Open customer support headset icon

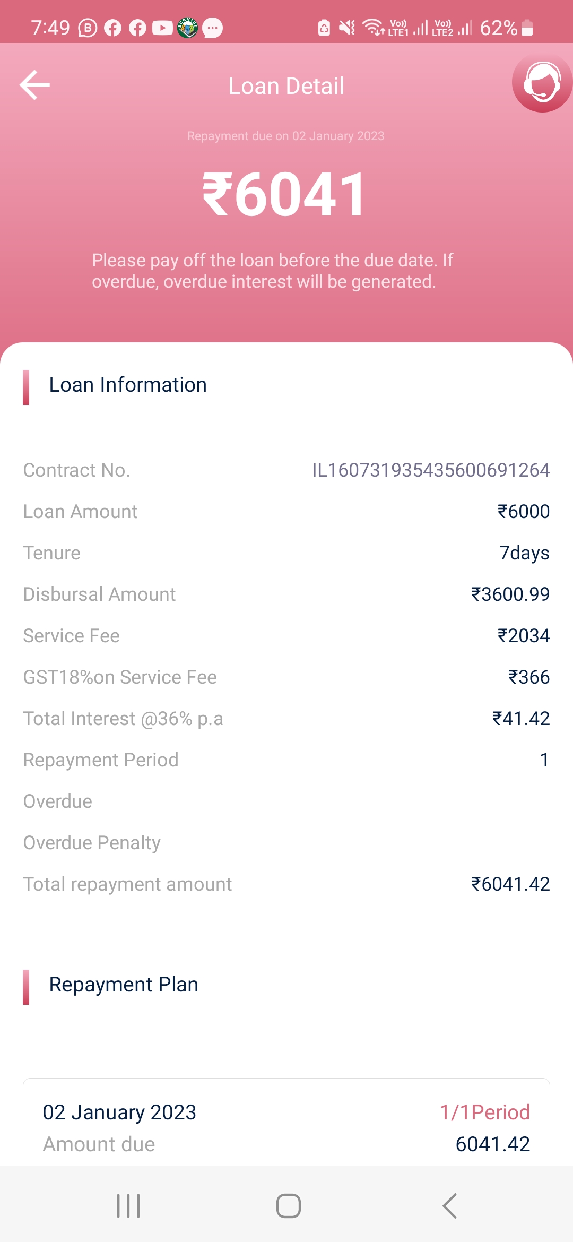(542, 83)
